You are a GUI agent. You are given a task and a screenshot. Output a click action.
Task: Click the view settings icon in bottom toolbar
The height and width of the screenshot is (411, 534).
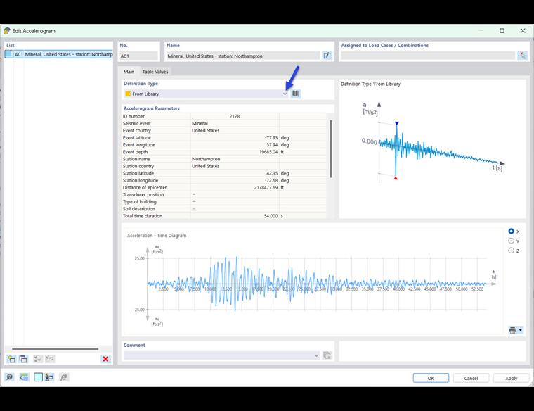49,377
